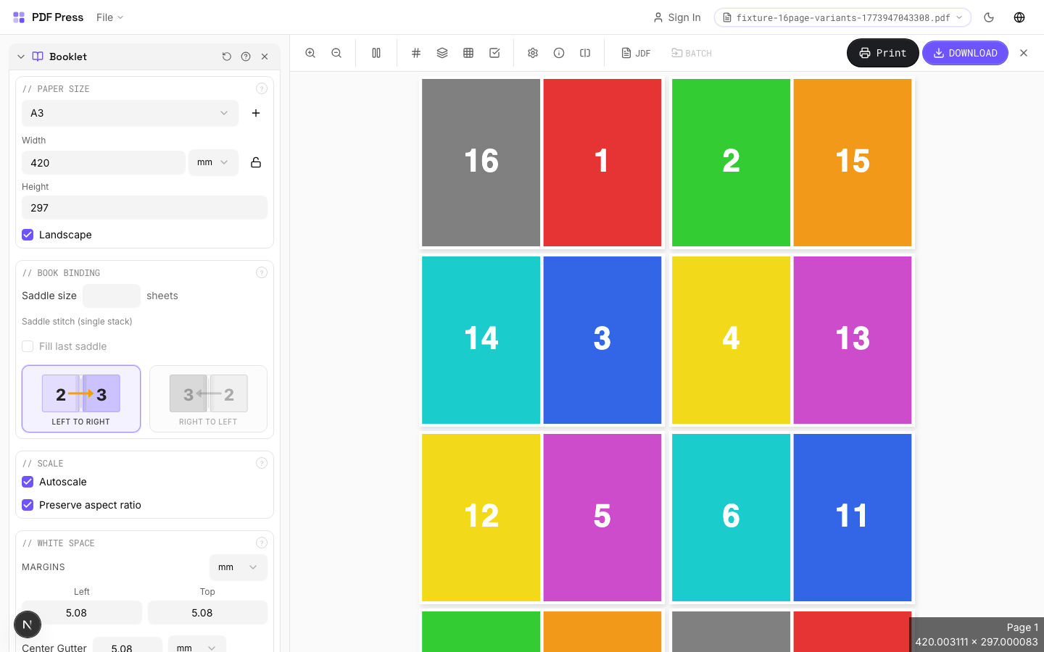Disable the Autoscale checkbox
This screenshot has width=1044, height=652.
28,482
